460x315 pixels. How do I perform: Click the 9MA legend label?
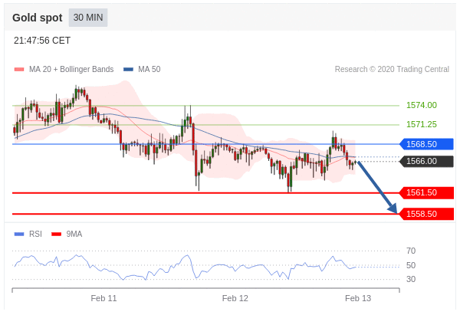point(74,234)
